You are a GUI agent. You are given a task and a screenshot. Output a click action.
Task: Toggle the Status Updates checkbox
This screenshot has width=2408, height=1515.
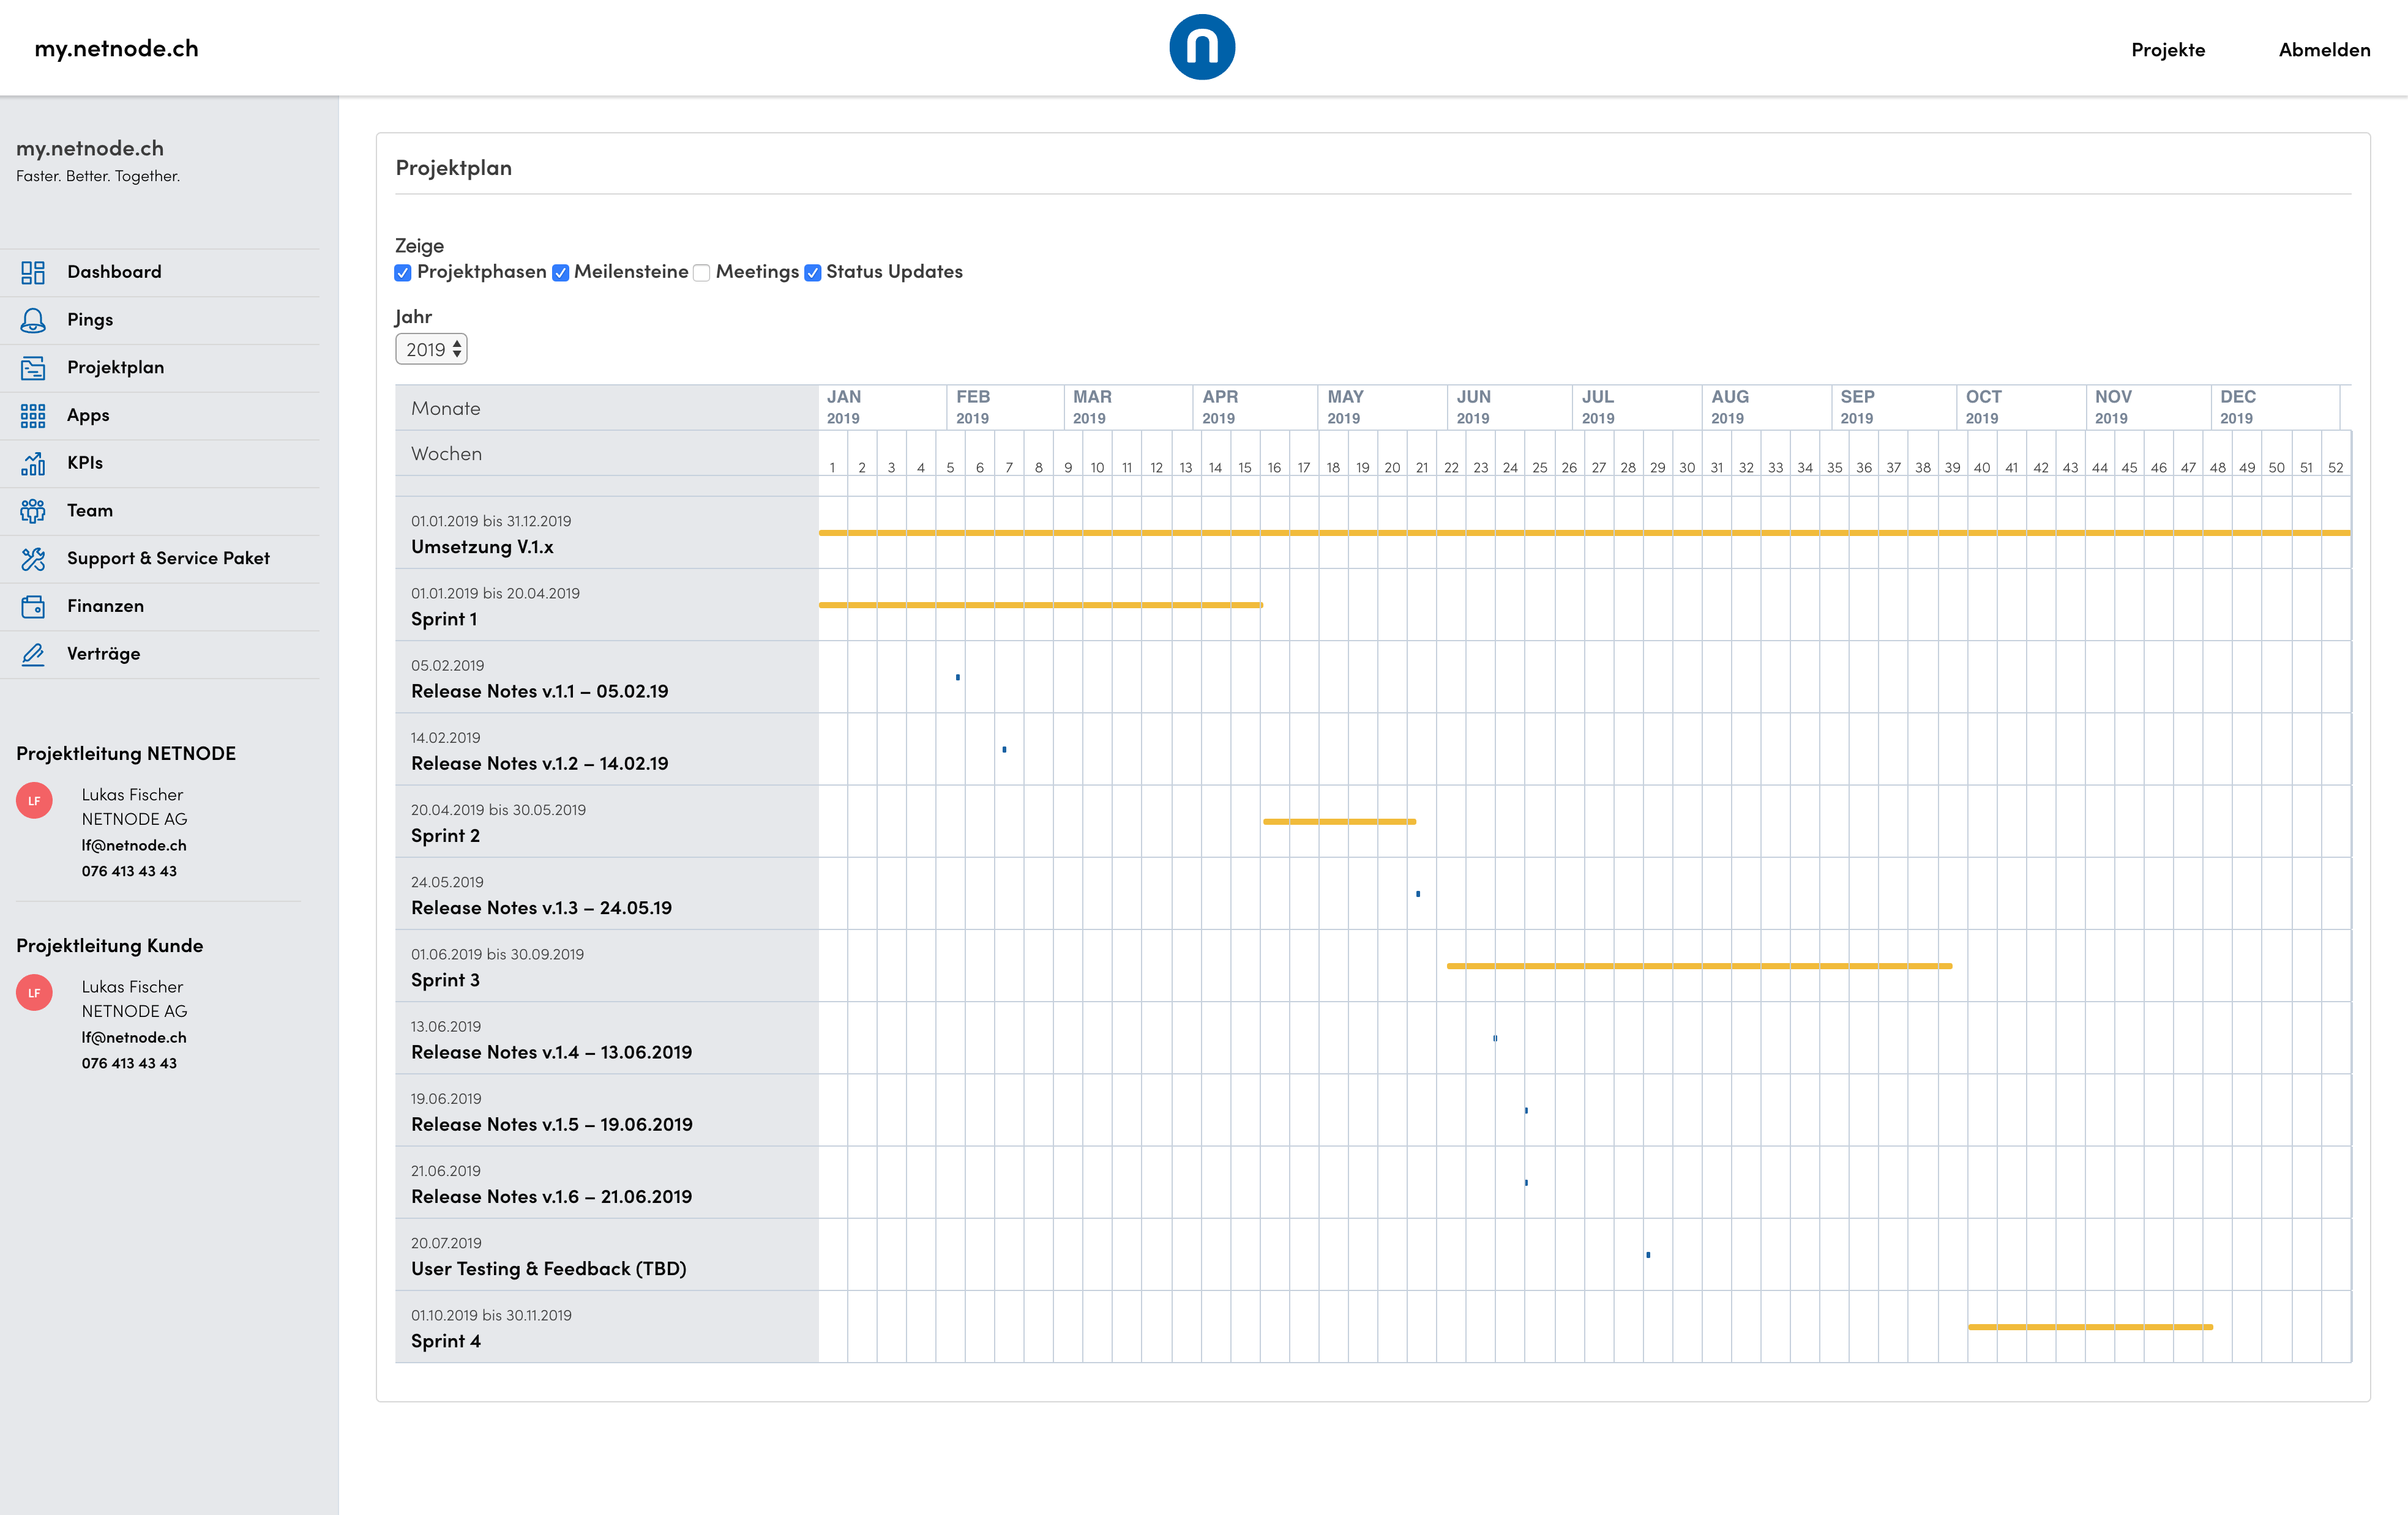(813, 273)
